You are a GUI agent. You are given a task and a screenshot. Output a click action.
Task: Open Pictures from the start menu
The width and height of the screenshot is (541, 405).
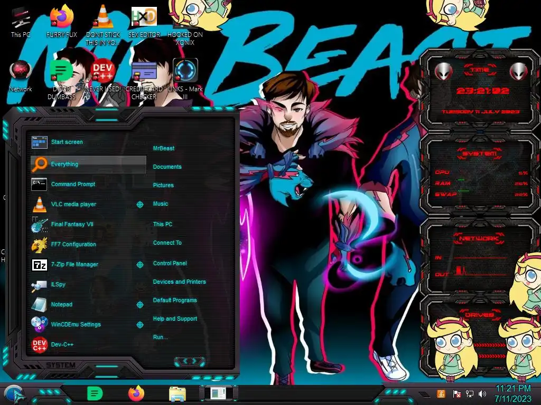(x=163, y=185)
